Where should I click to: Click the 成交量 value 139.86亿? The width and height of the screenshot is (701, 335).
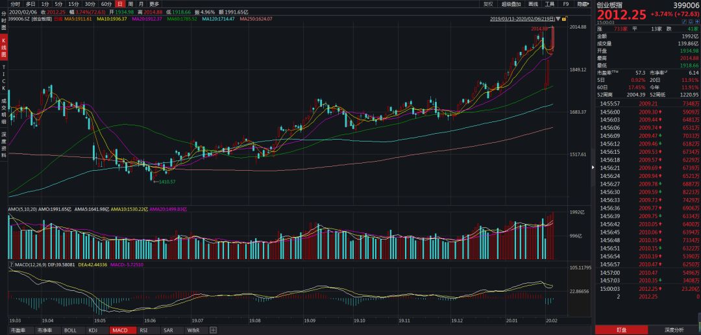tap(689, 43)
